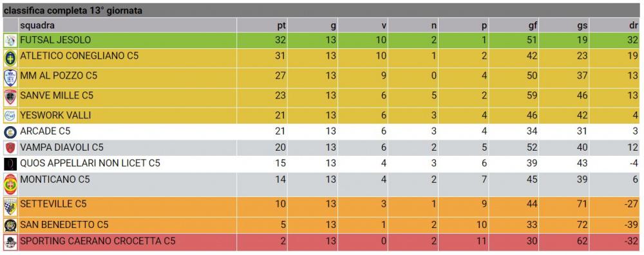Select the SETTEVILLE C5 row name

pyautogui.click(x=53, y=203)
